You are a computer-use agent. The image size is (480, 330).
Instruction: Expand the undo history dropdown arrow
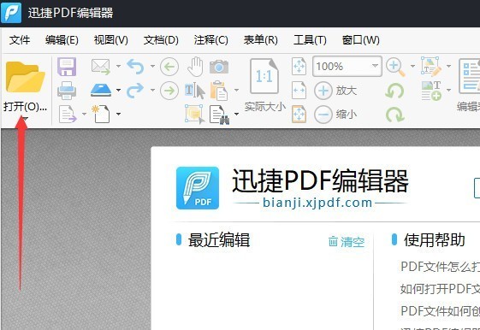pyautogui.click(x=152, y=66)
